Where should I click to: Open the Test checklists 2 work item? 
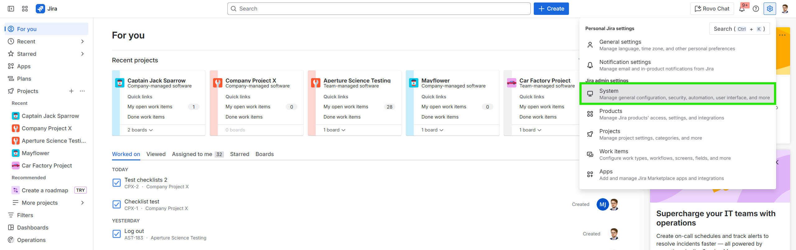click(x=146, y=180)
